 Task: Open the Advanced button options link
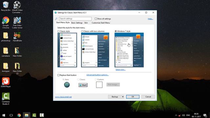(97, 75)
